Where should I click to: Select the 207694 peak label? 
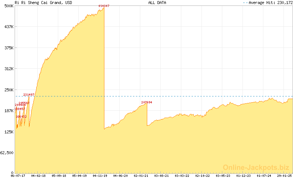[146, 102]
